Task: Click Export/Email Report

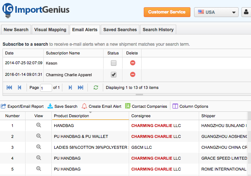Action: point(22,106)
